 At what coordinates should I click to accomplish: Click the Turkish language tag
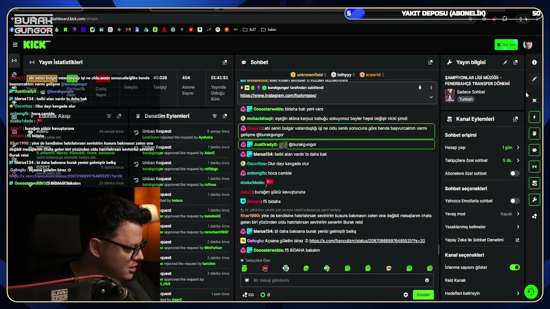pos(465,99)
